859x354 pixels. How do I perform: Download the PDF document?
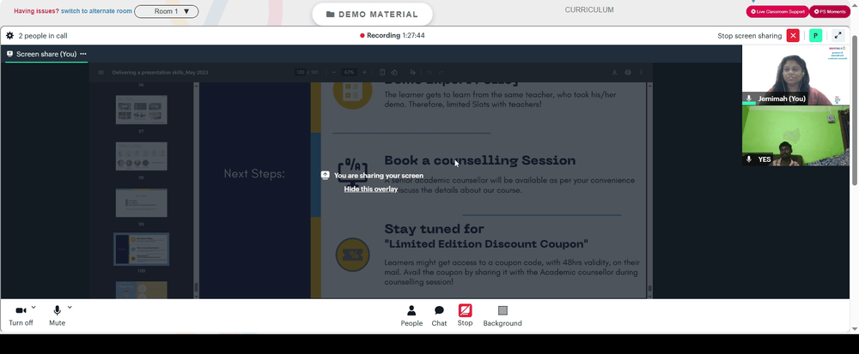click(x=615, y=72)
